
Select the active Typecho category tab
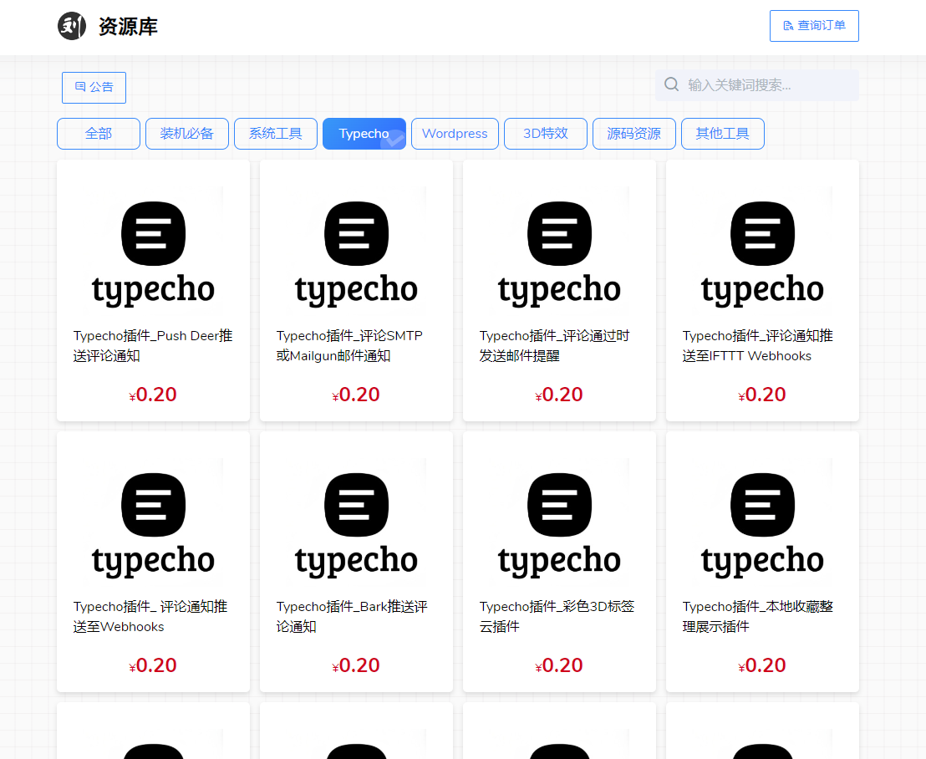coord(364,134)
